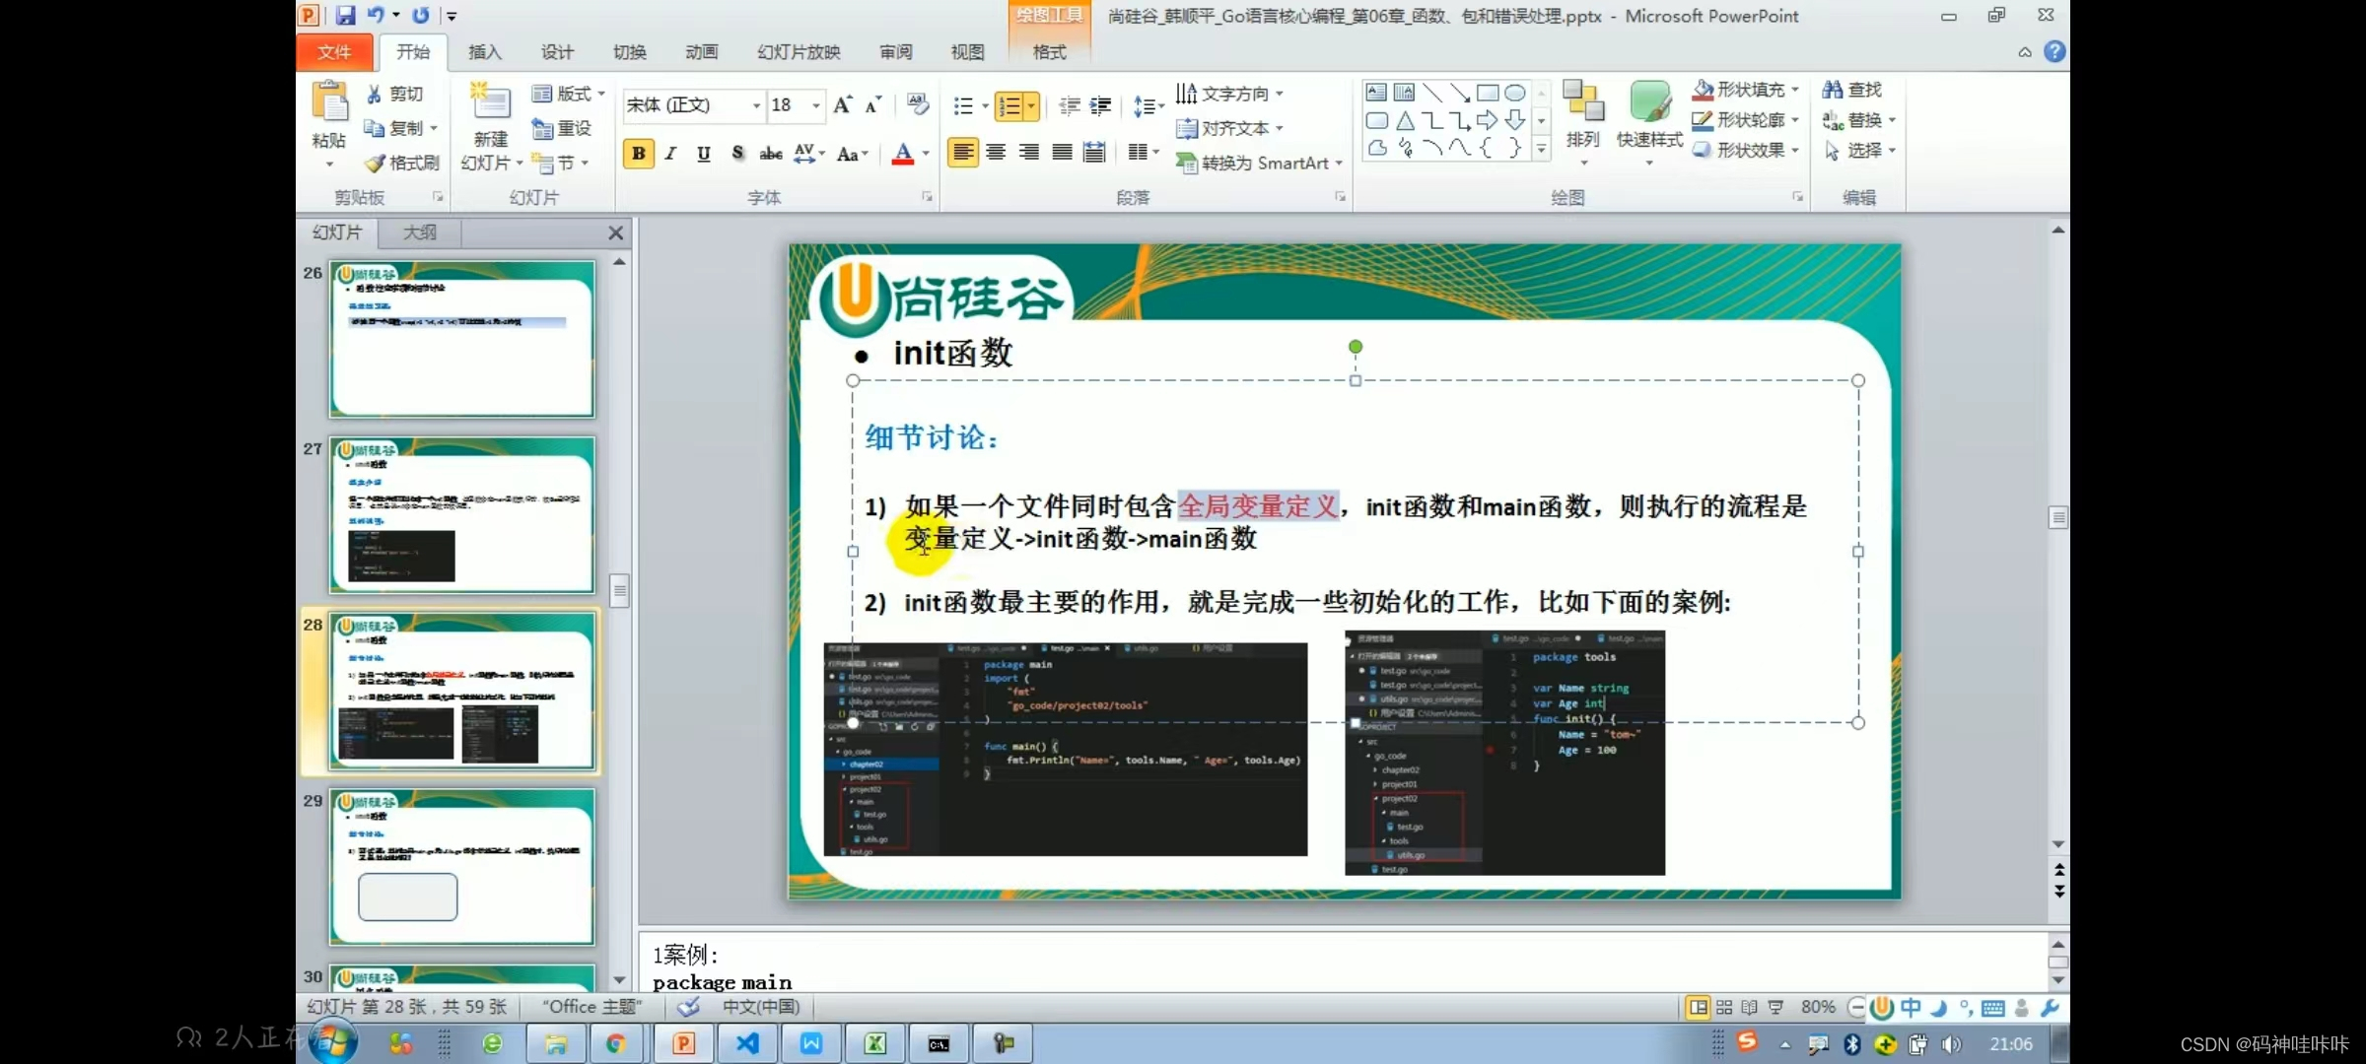Click the Slide Sorter view icon in the status bar
The width and height of the screenshot is (2366, 1064).
pyautogui.click(x=1723, y=1007)
